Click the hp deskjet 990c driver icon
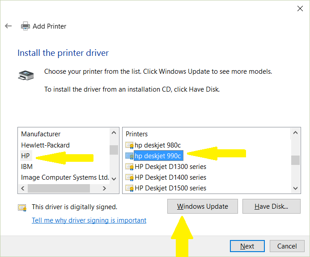This screenshot has height=257, width=310. (x=129, y=156)
